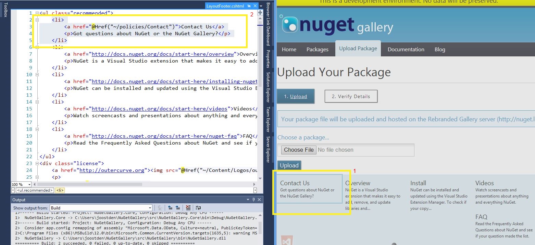
Task: Click the outercurve.org URL in line 24
Action: tap(112, 170)
